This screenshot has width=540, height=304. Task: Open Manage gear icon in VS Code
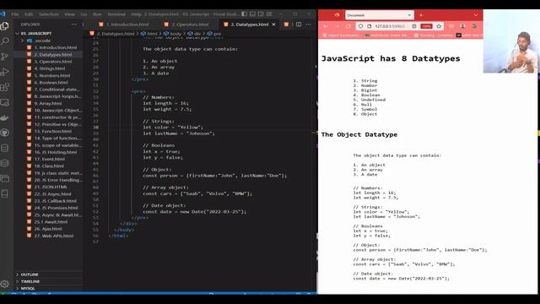coord(5,284)
